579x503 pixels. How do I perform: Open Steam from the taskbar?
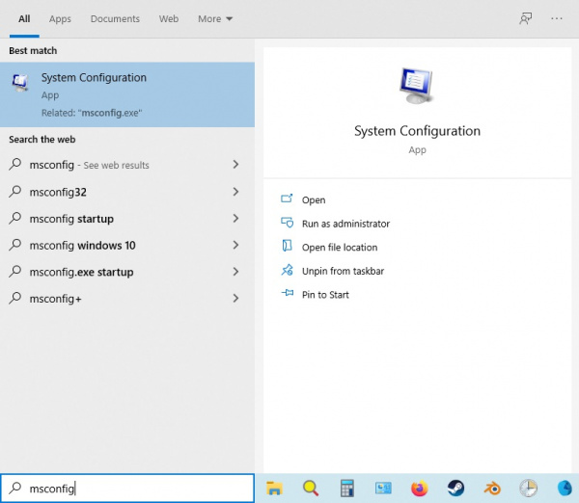(455, 489)
